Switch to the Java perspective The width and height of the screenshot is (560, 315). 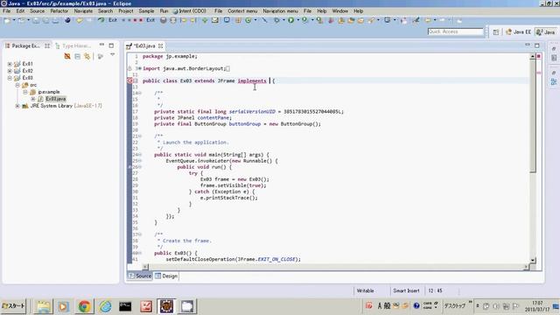pyautogui.click(x=546, y=31)
